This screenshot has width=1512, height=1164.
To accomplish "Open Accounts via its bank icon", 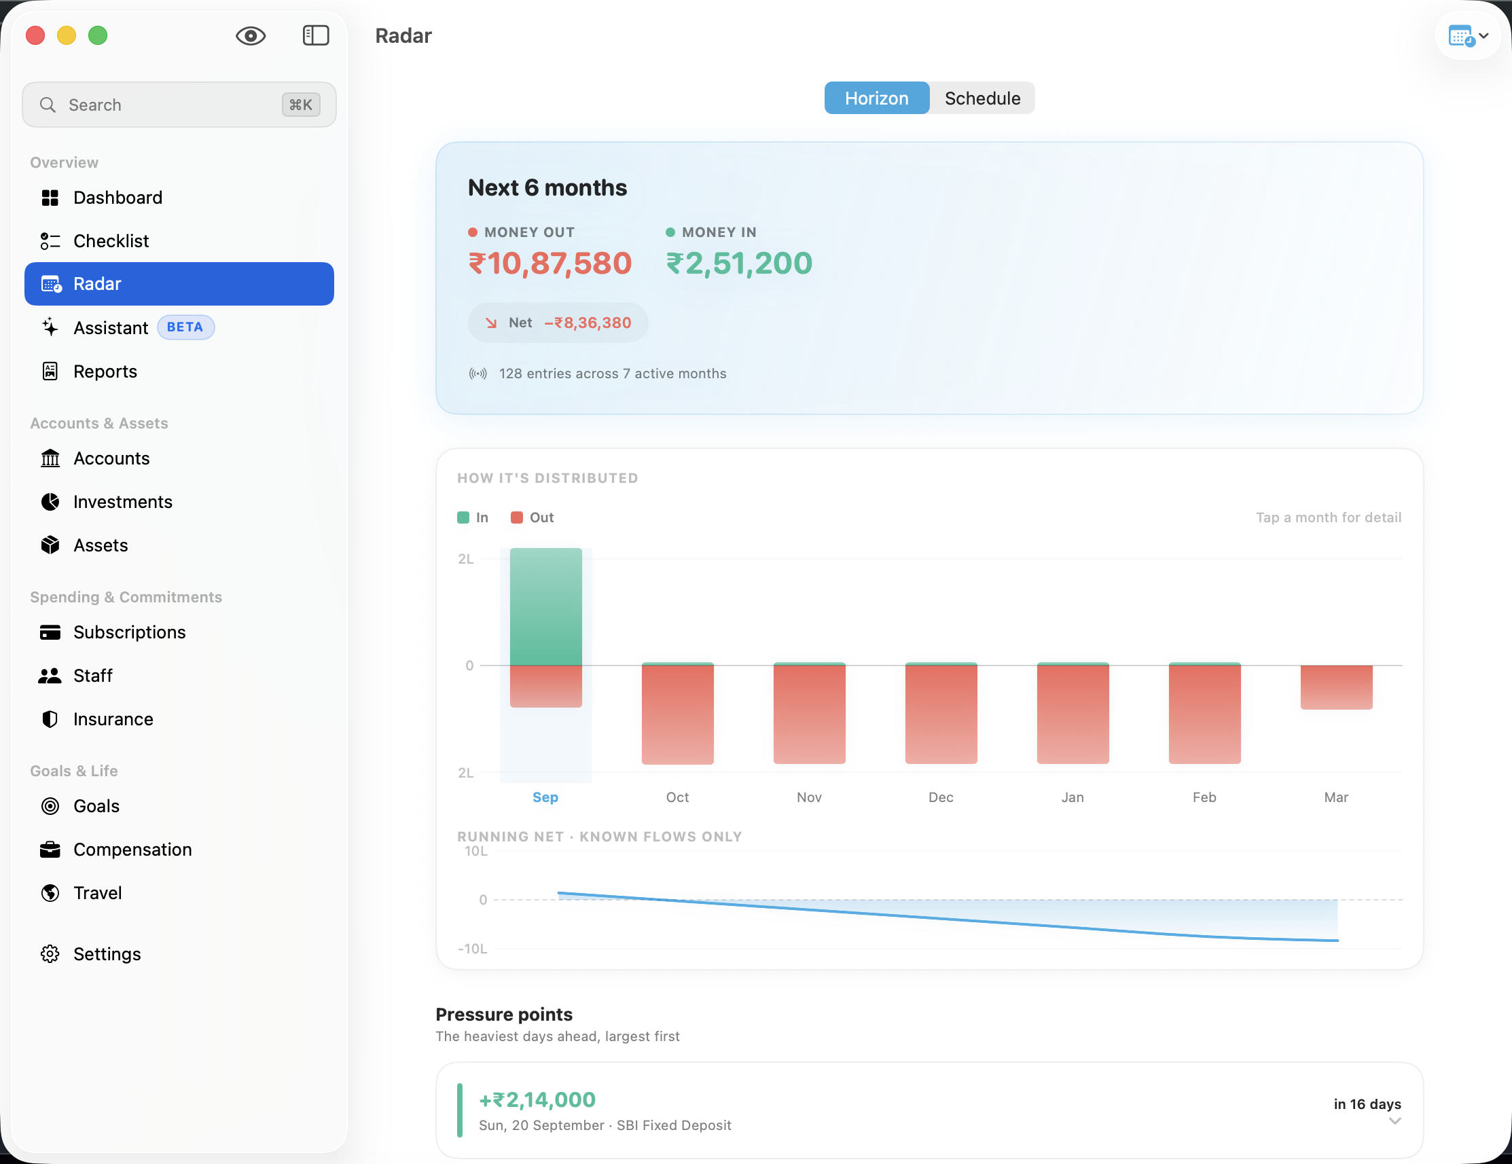I will (50, 458).
